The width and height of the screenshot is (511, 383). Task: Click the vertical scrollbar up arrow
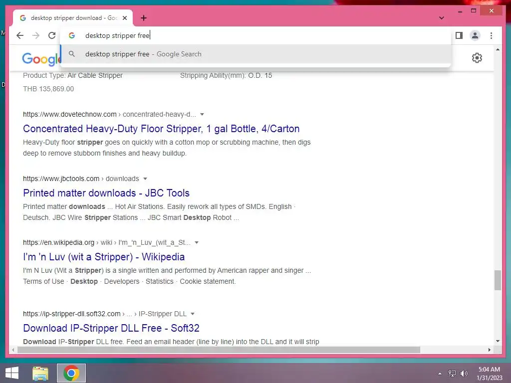[498, 49]
